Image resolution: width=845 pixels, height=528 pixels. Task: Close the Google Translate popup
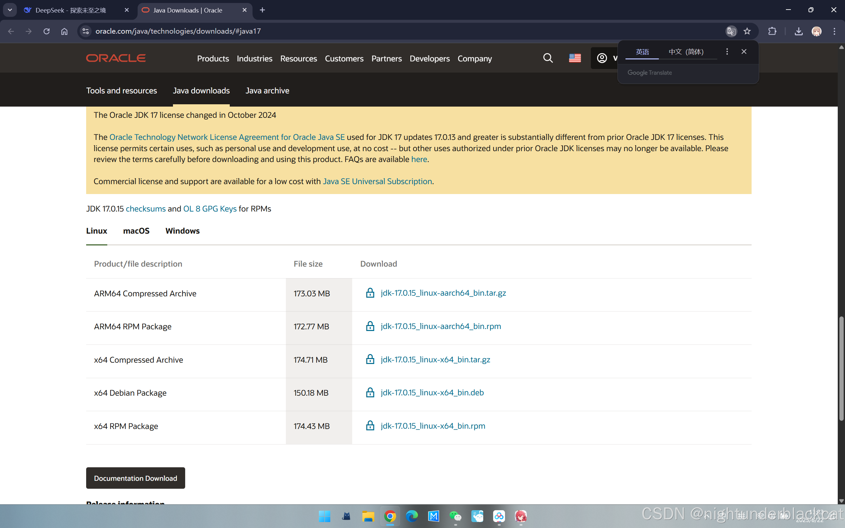coord(744,52)
